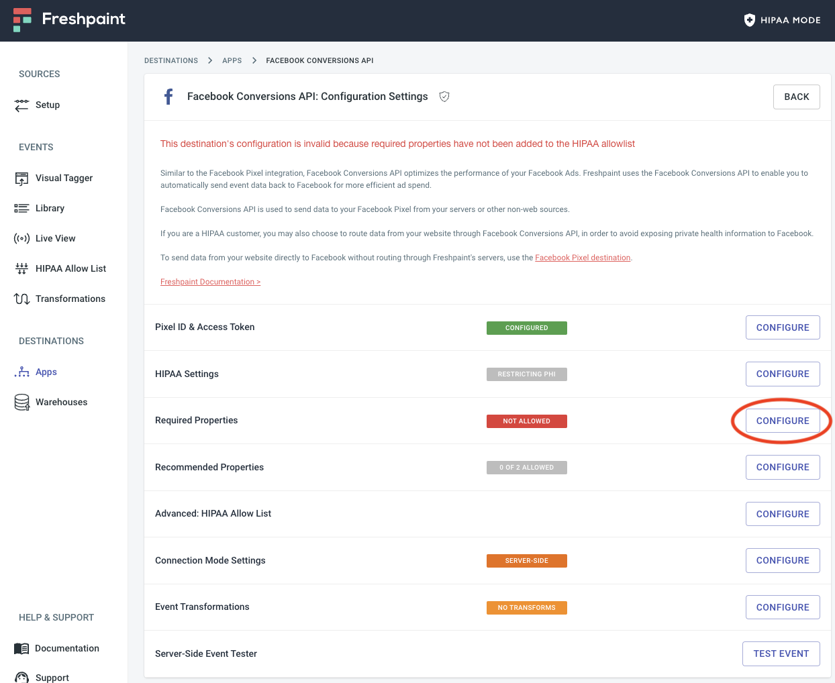Follow the Facebook Pixel destination link
This screenshot has width=835, height=683.
[x=583, y=258]
